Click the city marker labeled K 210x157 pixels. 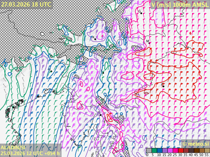[95, 39]
